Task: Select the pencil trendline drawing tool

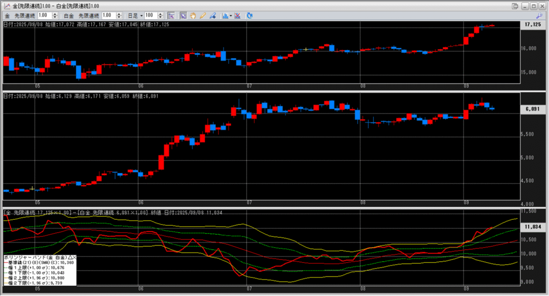Action: tap(202, 16)
